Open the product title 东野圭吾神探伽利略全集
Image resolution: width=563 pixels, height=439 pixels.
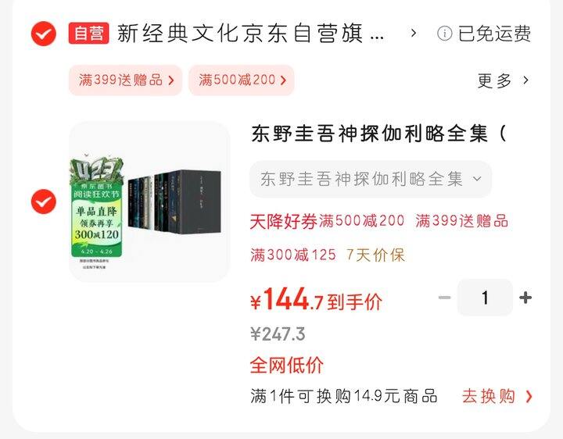378,134
